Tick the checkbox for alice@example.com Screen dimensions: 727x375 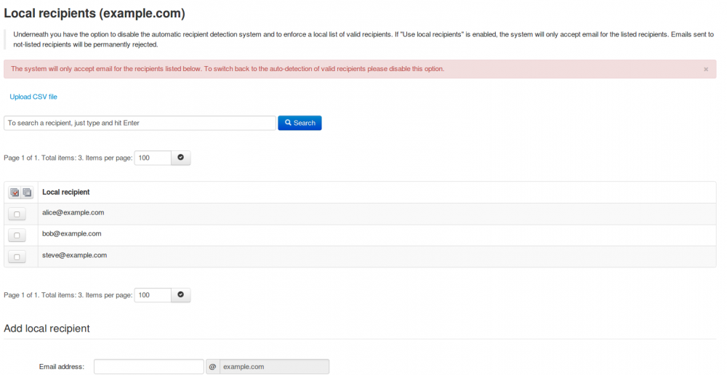point(17,214)
